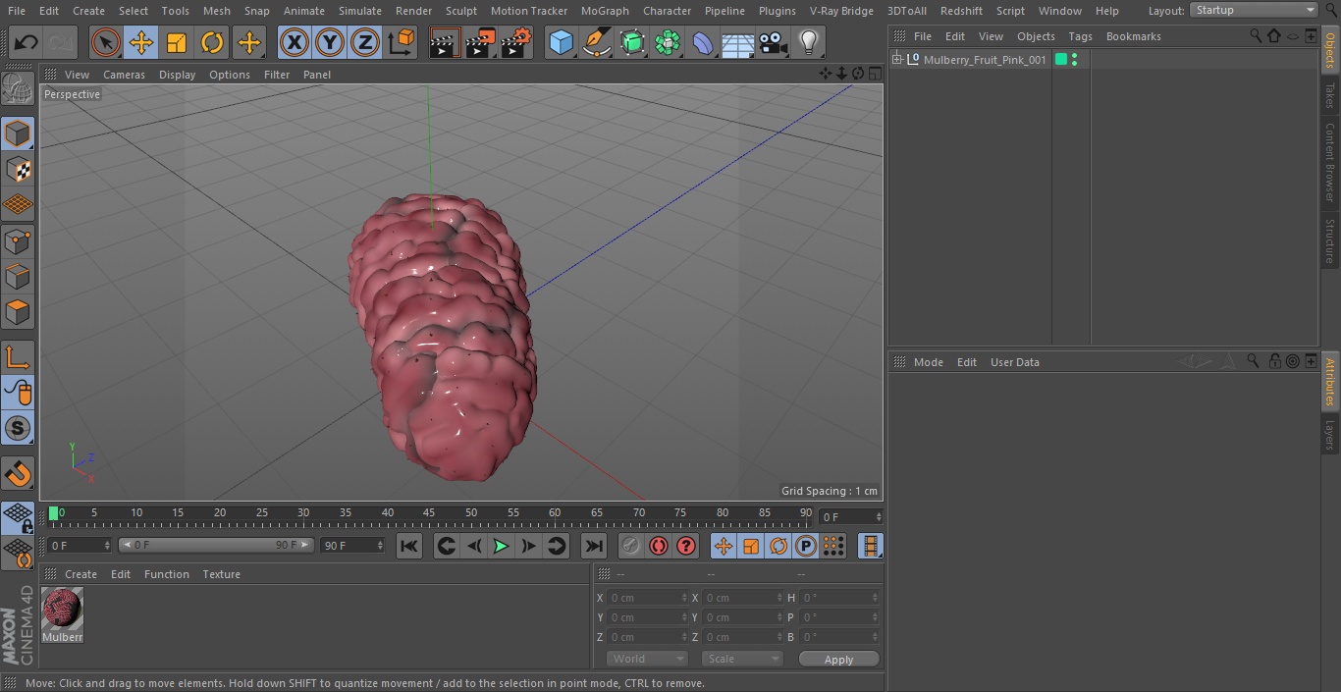Toggle Z axis lock
The image size is (1341, 692).
pyautogui.click(x=364, y=42)
